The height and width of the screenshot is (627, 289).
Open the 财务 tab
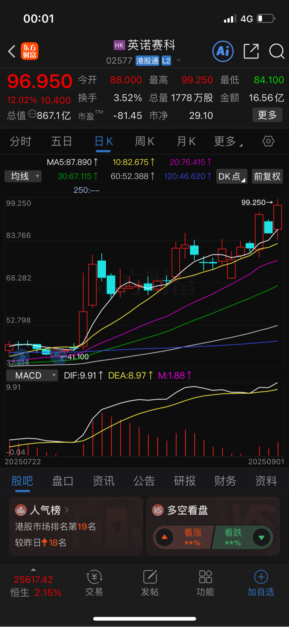[x=225, y=481]
